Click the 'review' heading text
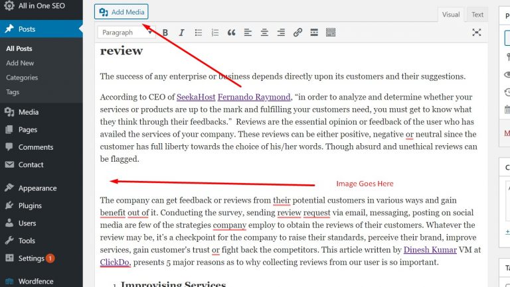510x287 pixels. tap(122, 51)
